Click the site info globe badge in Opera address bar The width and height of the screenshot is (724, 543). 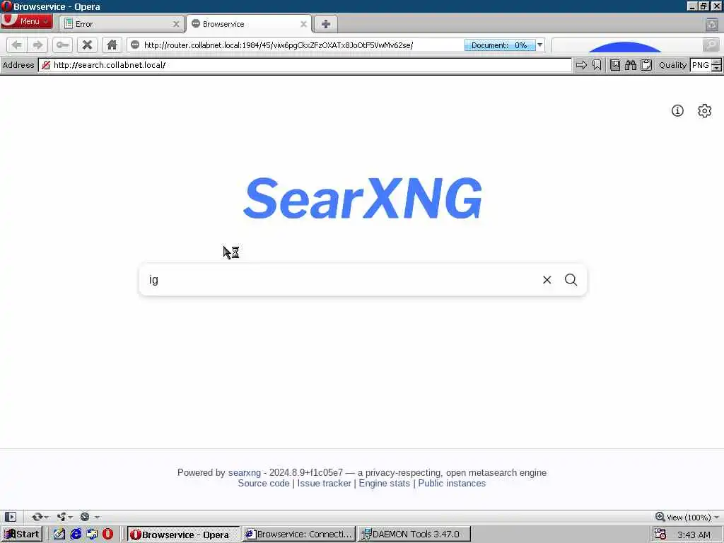tap(135, 45)
